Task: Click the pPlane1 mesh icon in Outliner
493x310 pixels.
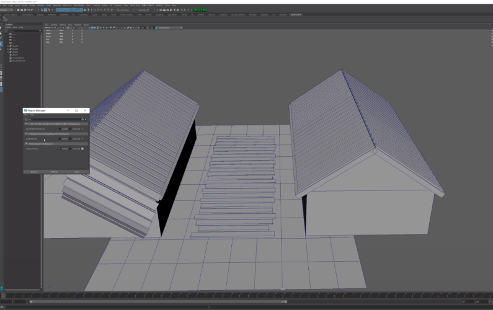Action: [11, 55]
